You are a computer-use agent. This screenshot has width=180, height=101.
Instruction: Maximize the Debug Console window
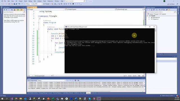click(150, 27)
